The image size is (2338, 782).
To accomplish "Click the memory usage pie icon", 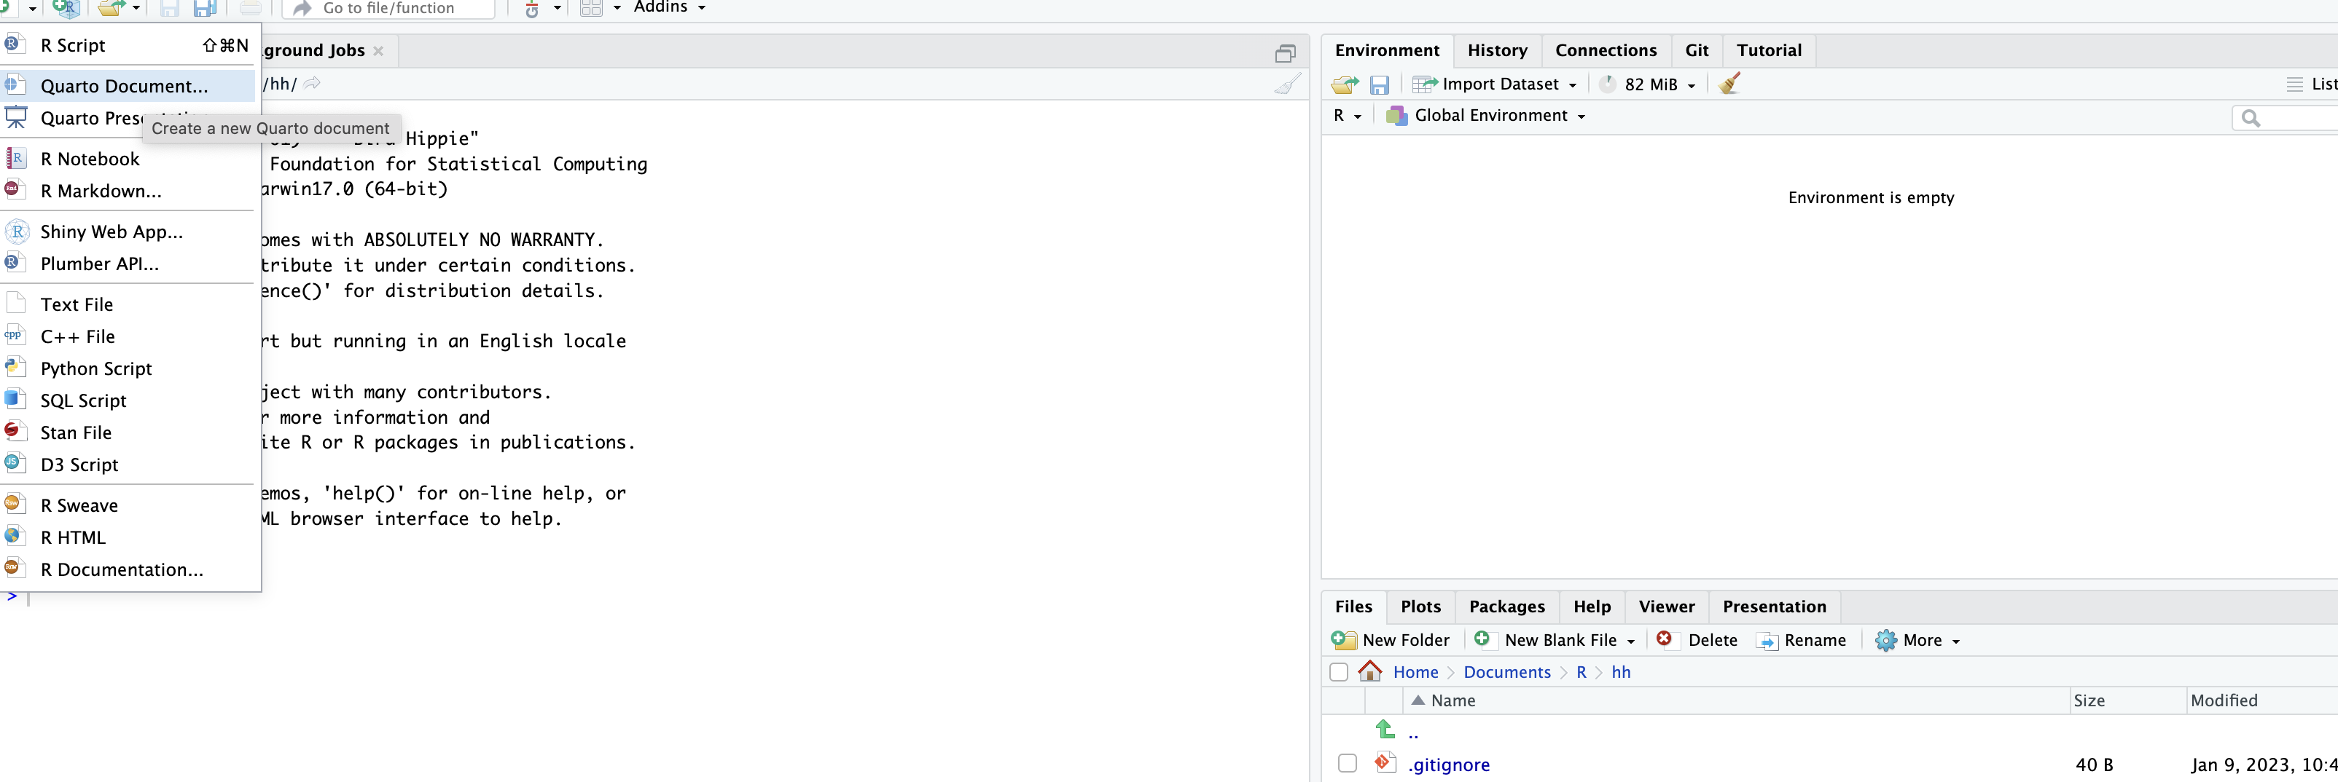I will point(1608,84).
